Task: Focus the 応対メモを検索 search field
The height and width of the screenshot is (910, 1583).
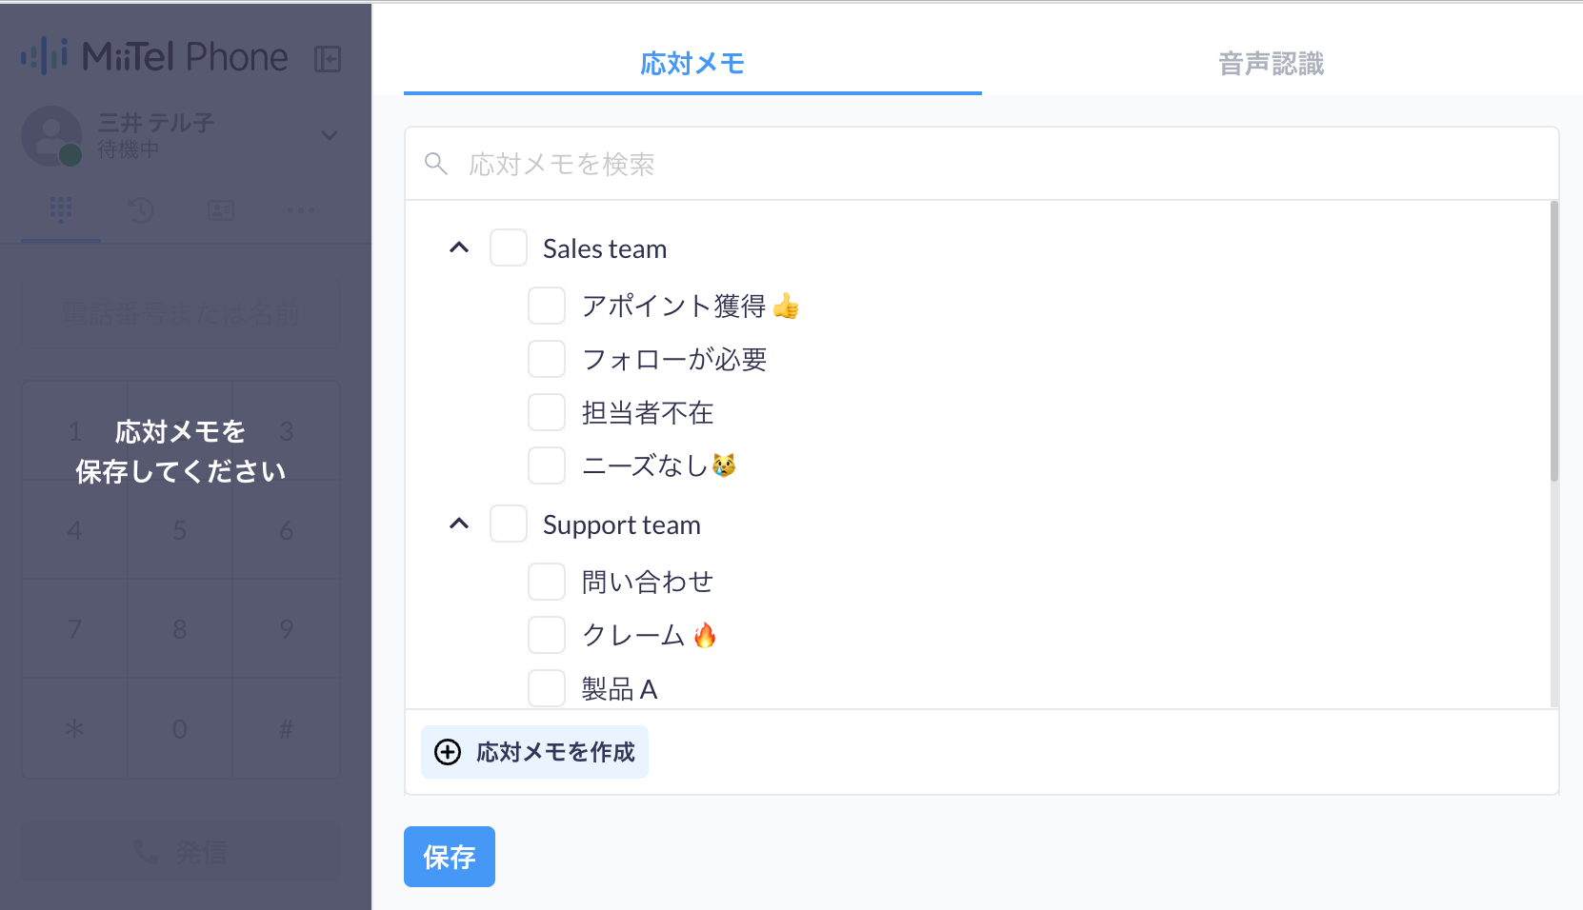Action: (x=982, y=164)
